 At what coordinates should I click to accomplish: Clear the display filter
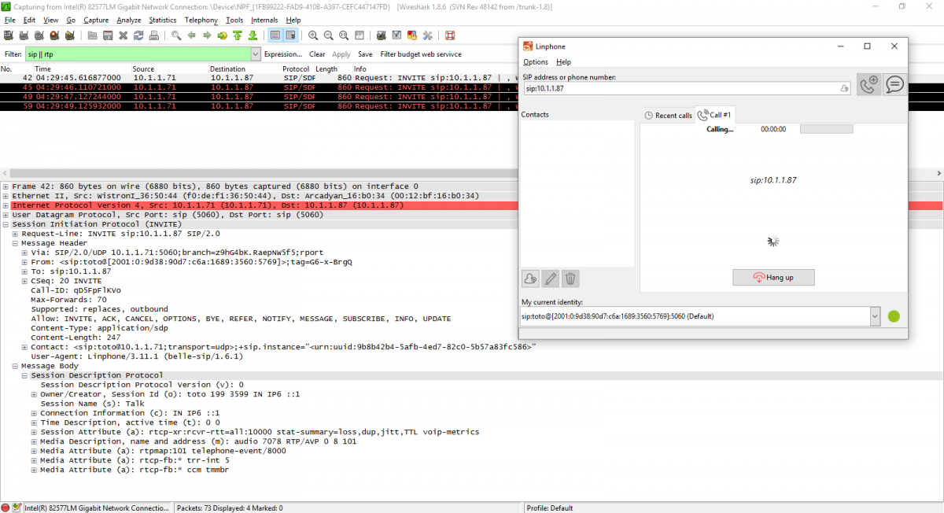(x=317, y=54)
